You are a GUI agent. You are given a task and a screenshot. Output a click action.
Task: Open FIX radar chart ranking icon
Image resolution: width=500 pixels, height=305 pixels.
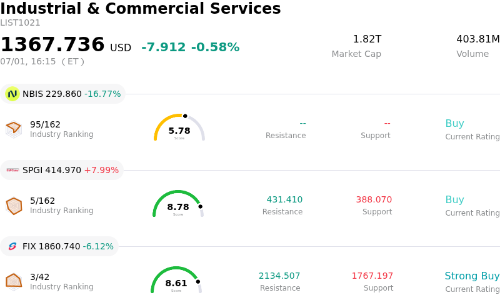[x=14, y=282]
